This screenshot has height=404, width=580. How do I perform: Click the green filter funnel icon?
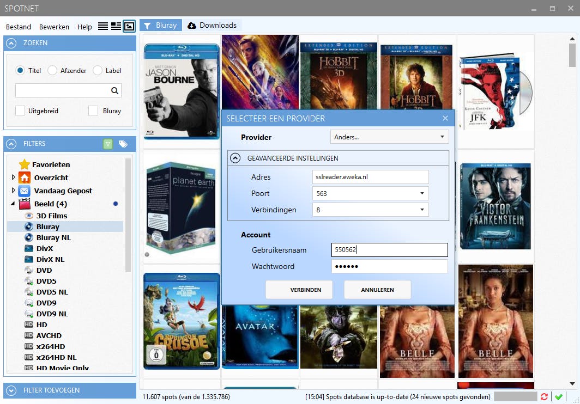coord(107,144)
